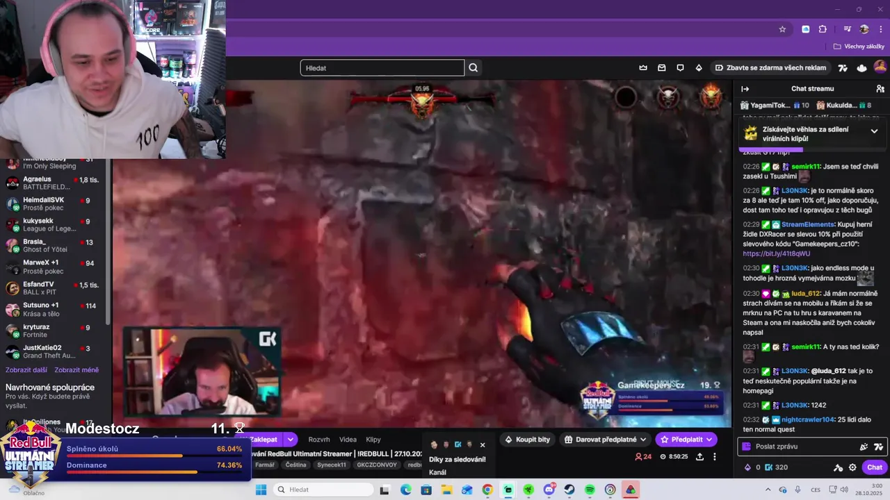
Task: Open the Windows Start button
Action: tap(261, 490)
